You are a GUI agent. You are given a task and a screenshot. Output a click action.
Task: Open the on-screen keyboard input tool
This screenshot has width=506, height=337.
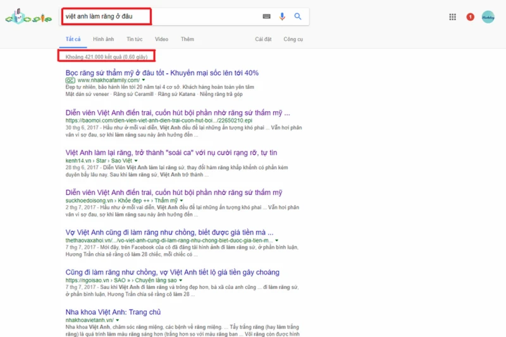[266, 16]
